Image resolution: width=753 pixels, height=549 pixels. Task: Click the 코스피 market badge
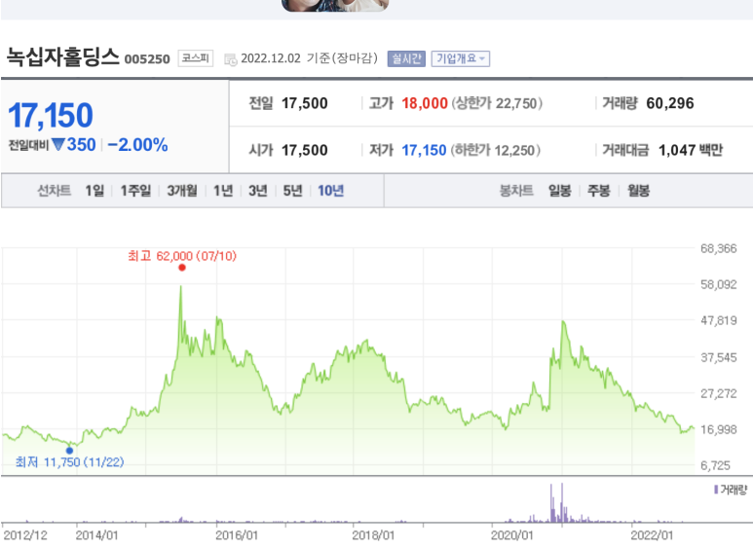pyautogui.click(x=196, y=58)
